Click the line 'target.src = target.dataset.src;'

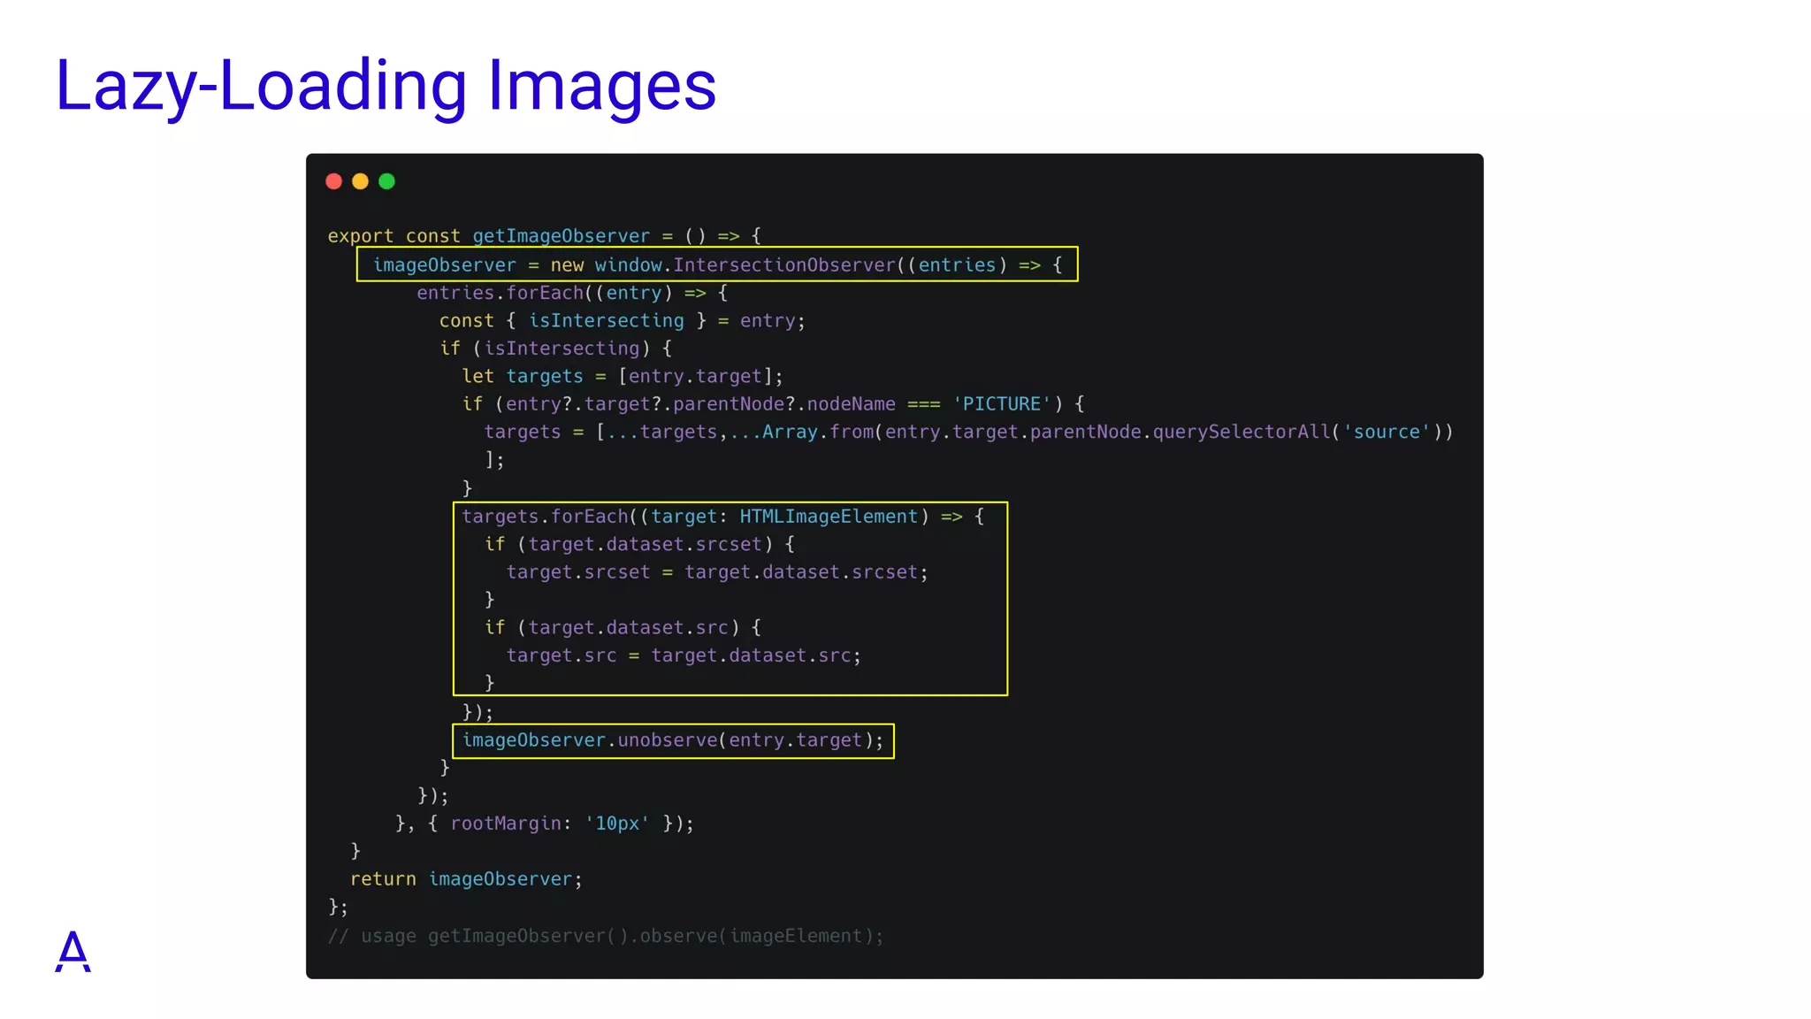[684, 655]
